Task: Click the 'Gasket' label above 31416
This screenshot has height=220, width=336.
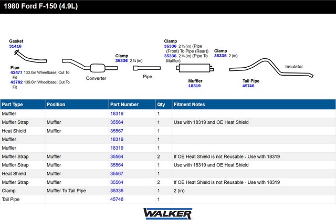Action: (16, 41)
